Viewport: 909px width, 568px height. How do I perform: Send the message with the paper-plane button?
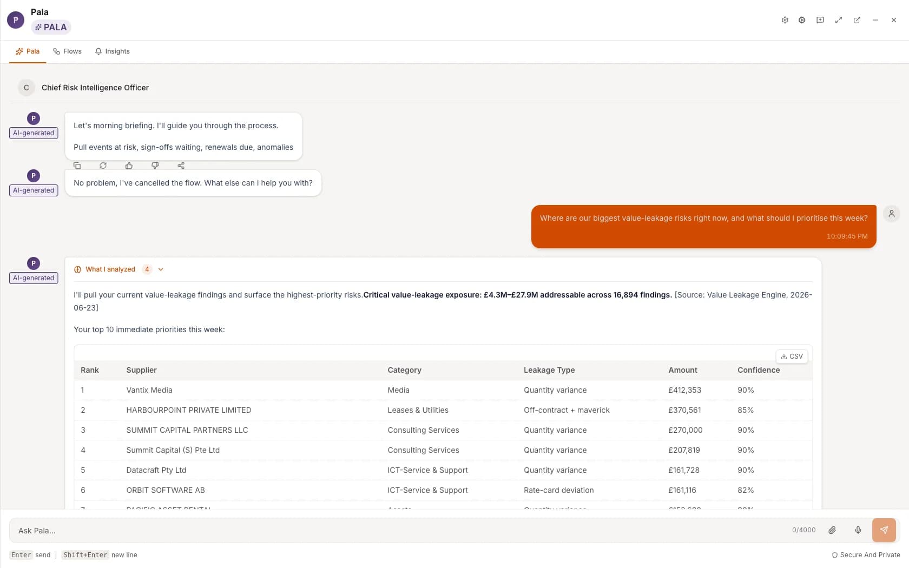tap(884, 530)
